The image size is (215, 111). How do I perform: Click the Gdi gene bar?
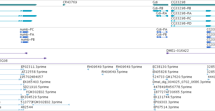click(160, 5)
